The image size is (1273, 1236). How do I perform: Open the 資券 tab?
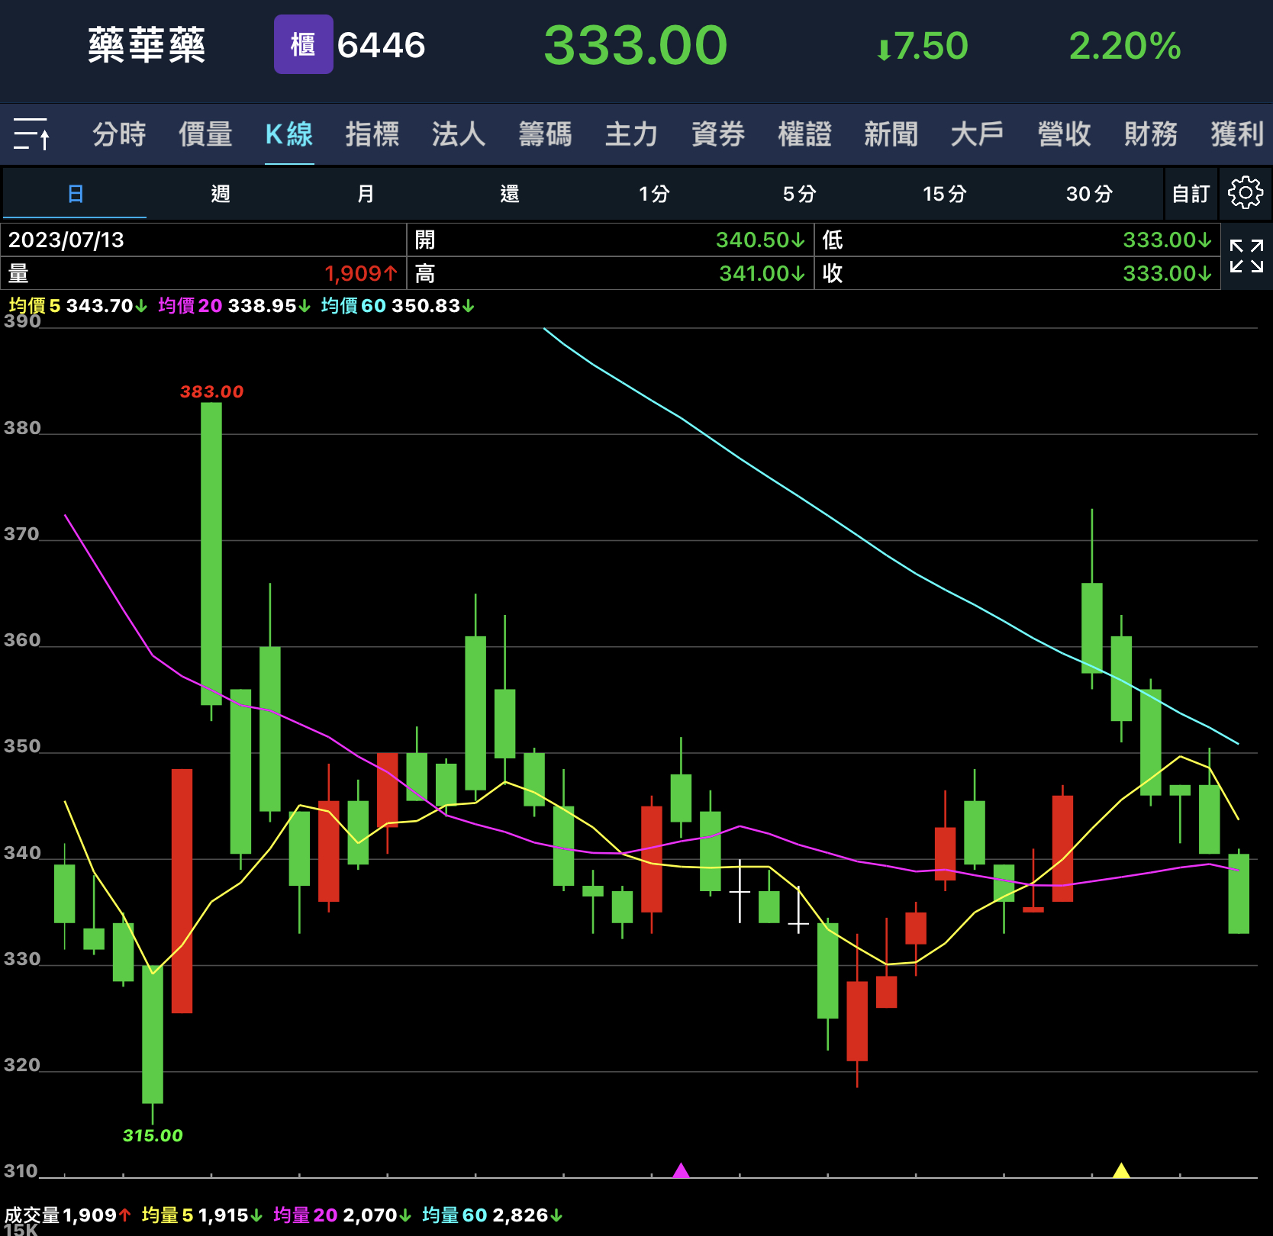click(x=718, y=134)
